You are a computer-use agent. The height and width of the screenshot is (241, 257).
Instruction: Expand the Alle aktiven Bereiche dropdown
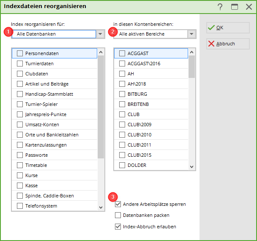191,34
